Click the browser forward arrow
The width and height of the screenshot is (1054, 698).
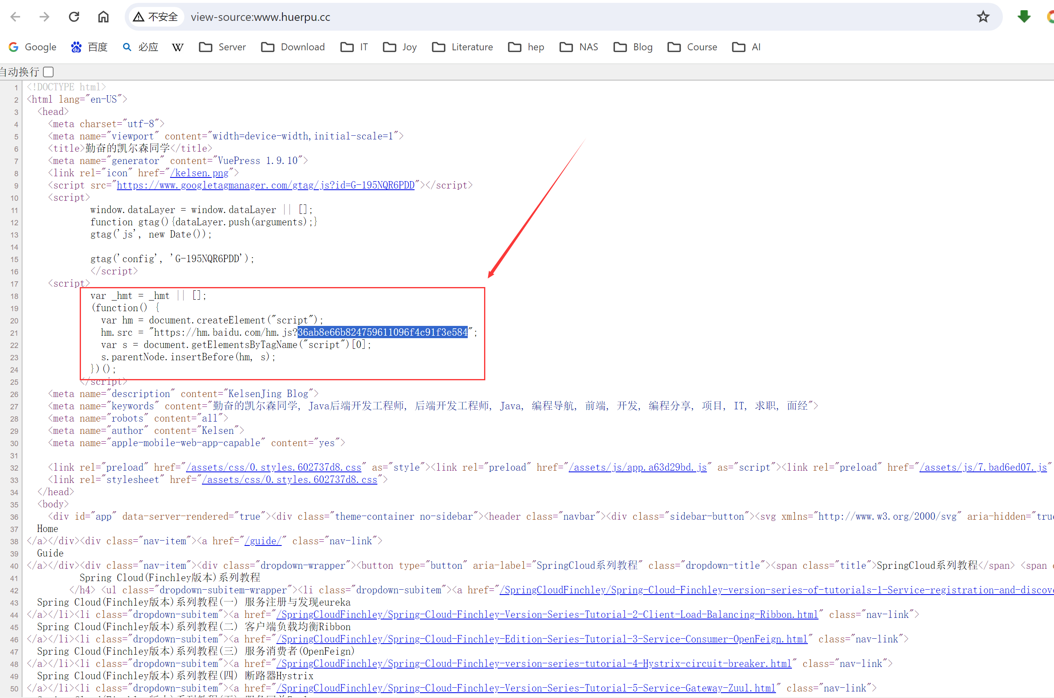(x=45, y=17)
